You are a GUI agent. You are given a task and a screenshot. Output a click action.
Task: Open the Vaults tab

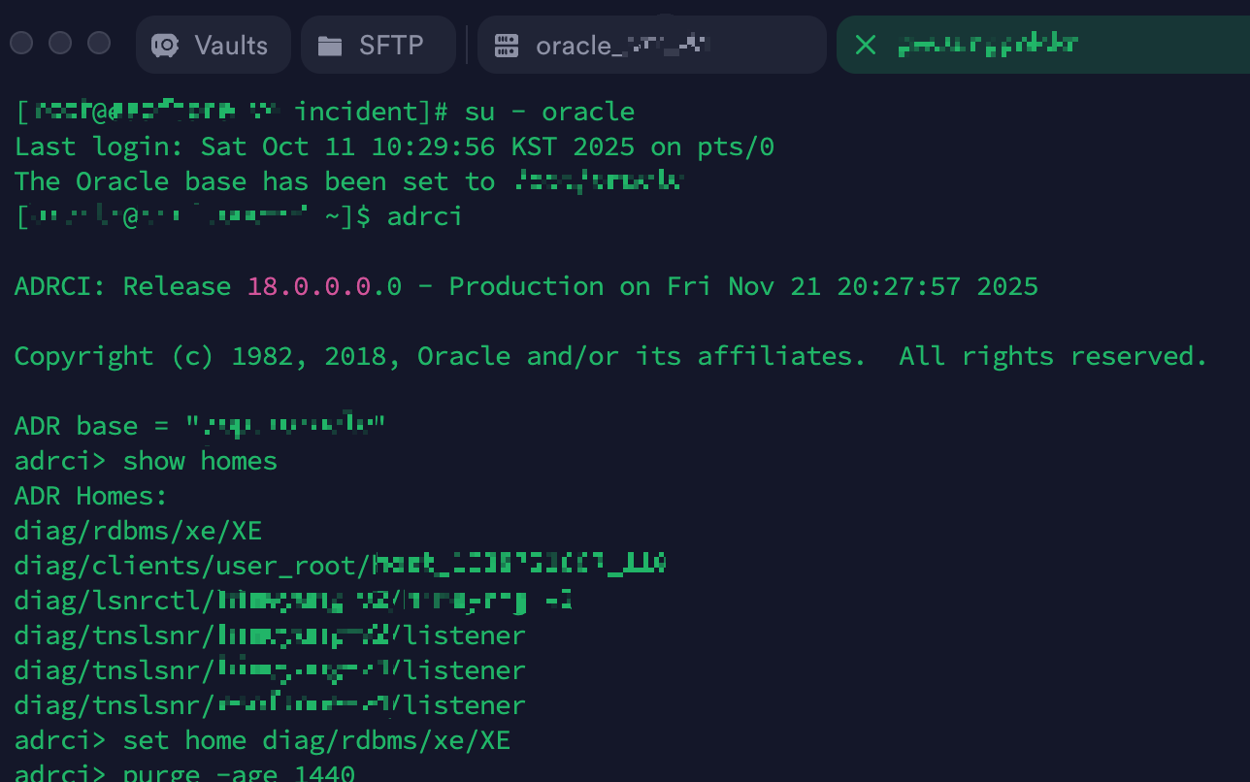pos(213,45)
